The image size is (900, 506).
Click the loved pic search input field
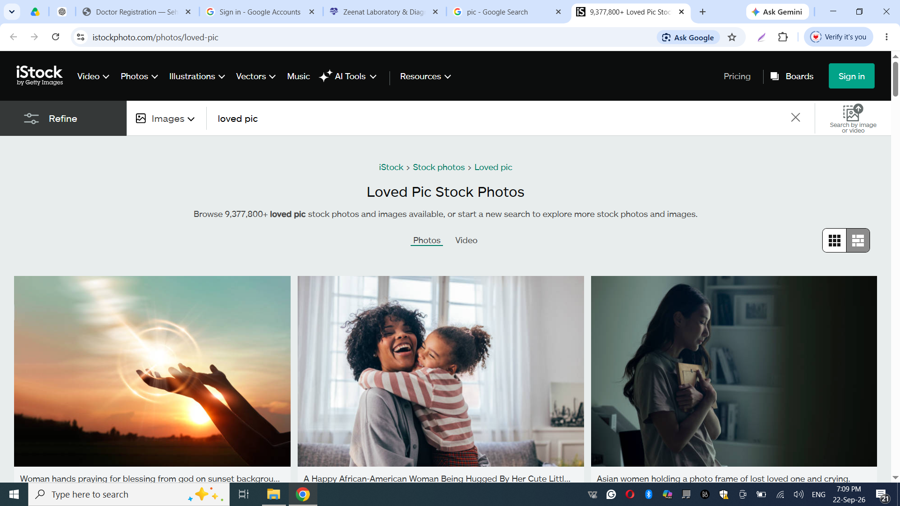pos(497,119)
